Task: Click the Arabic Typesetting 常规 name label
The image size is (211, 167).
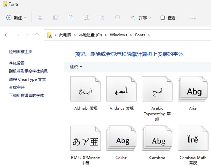Action: [x=157, y=114]
